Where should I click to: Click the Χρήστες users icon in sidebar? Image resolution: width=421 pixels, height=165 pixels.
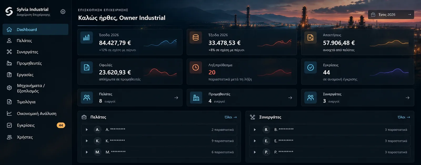[x=9, y=137]
